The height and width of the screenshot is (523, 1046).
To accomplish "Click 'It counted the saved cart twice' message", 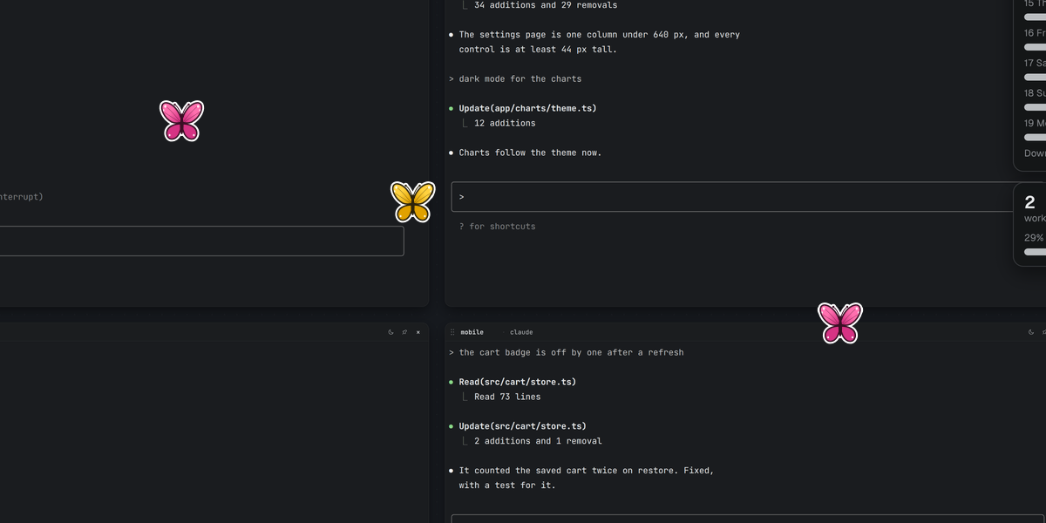I will coord(587,478).
